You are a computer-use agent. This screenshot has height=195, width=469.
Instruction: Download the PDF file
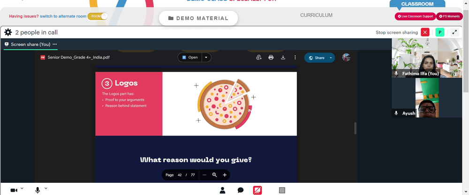[283, 57]
